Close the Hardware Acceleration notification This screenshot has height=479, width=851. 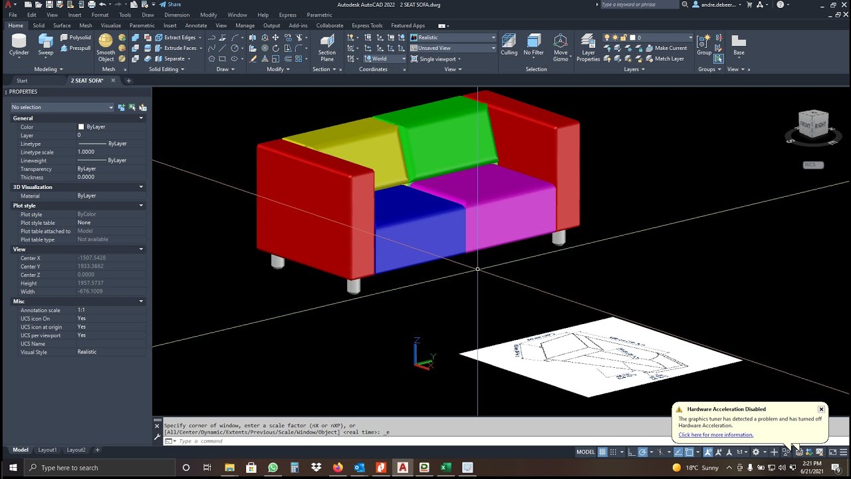821,409
